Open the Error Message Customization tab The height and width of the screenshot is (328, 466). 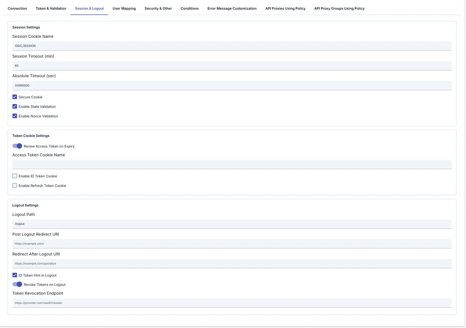[232, 8]
